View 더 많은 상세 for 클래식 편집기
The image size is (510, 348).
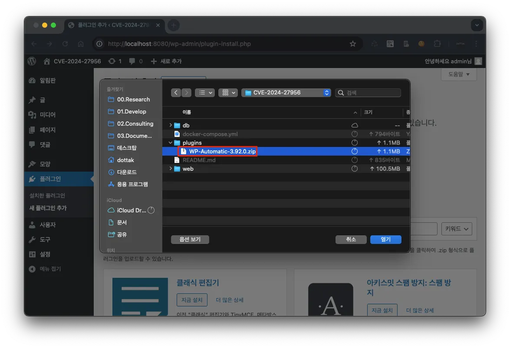(x=230, y=300)
